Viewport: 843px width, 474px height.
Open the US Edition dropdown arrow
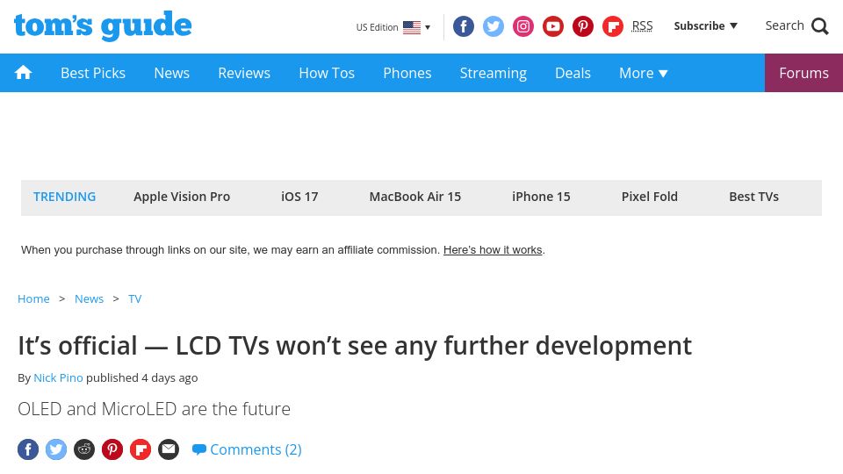[x=428, y=27]
